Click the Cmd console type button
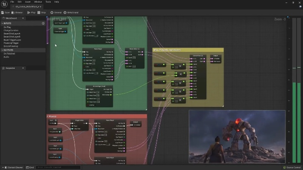 [30, 167]
